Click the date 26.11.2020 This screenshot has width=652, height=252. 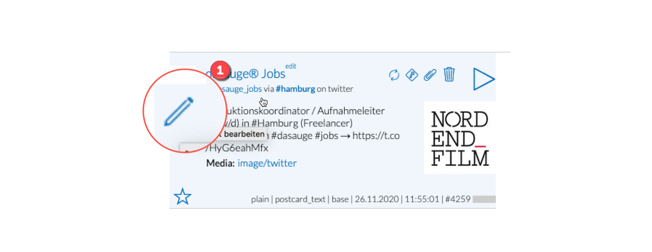click(377, 199)
